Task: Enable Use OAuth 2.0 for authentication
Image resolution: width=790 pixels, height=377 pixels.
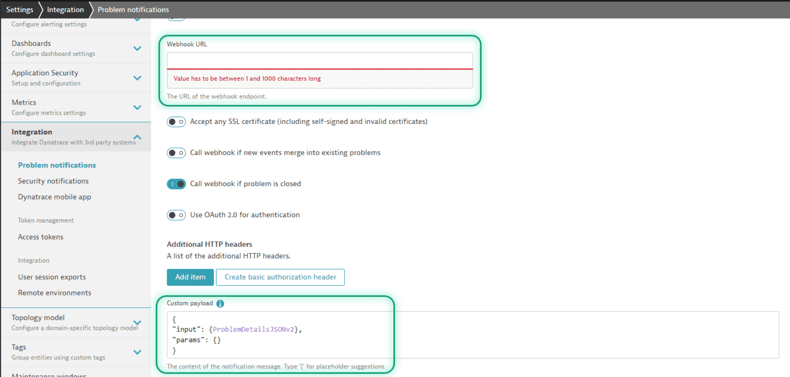Action: tap(176, 215)
